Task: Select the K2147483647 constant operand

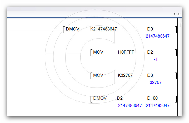Action: coord(103,29)
